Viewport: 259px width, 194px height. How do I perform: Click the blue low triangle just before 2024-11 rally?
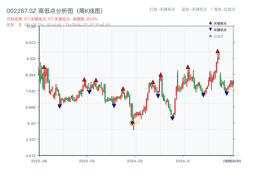172,118
